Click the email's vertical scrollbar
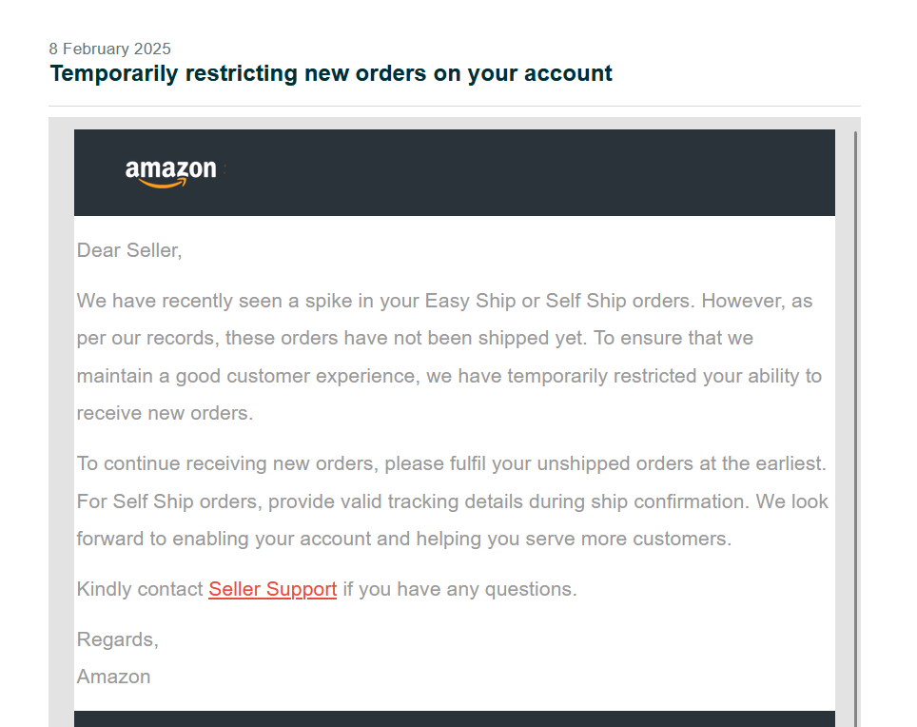Image resolution: width=917 pixels, height=727 pixels. (856, 428)
